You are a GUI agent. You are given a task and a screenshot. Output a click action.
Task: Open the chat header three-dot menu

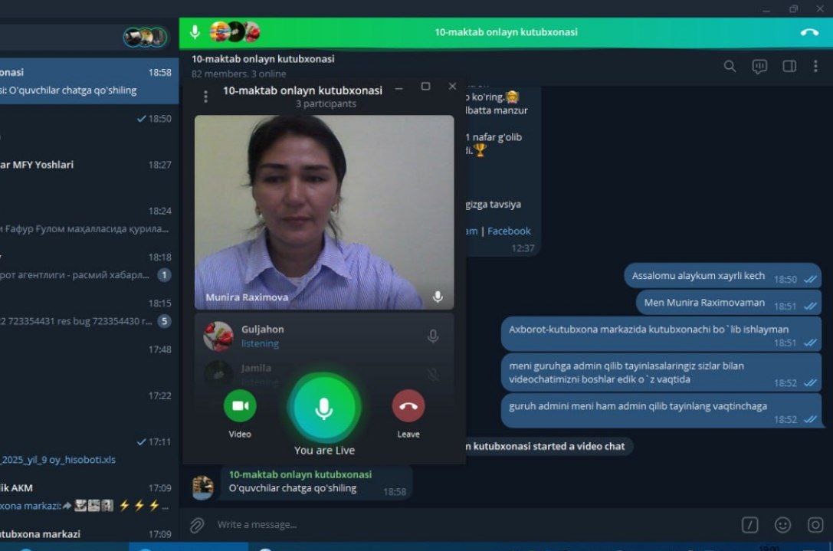coord(815,67)
